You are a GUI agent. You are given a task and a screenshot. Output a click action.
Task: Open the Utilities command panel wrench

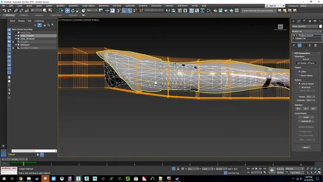point(320,21)
